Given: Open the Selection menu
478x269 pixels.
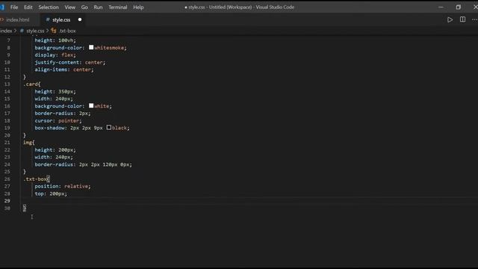Looking at the screenshot, I should click(x=48, y=7).
